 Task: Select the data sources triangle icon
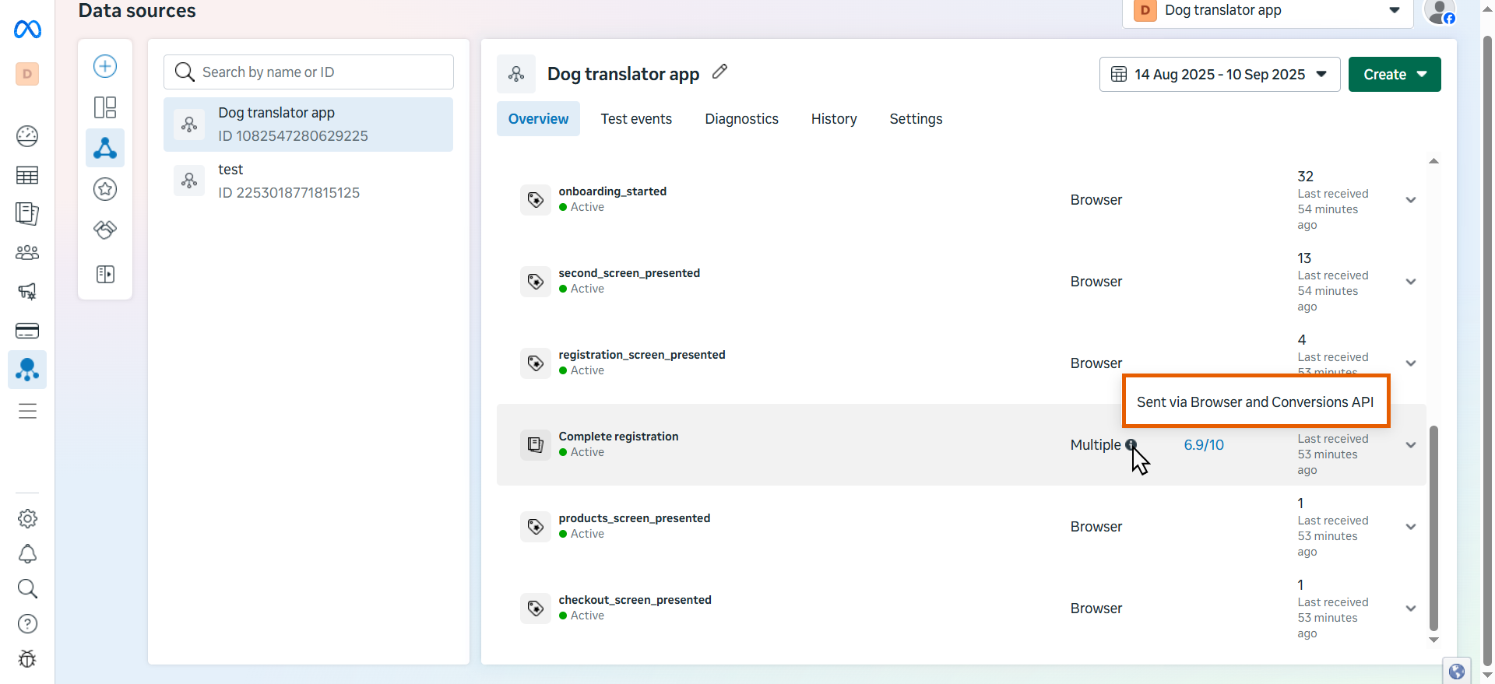coord(105,148)
